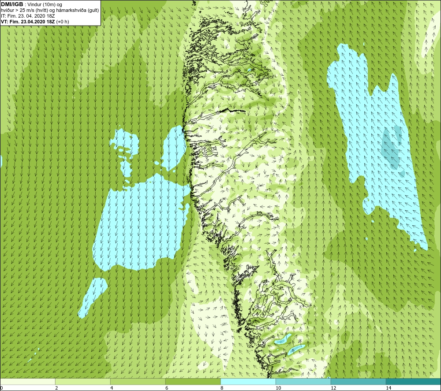Screen dimensions: 441x391
Task: Click the 0-2 m/s palest legend swatch
Action: [x=27, y=381]
